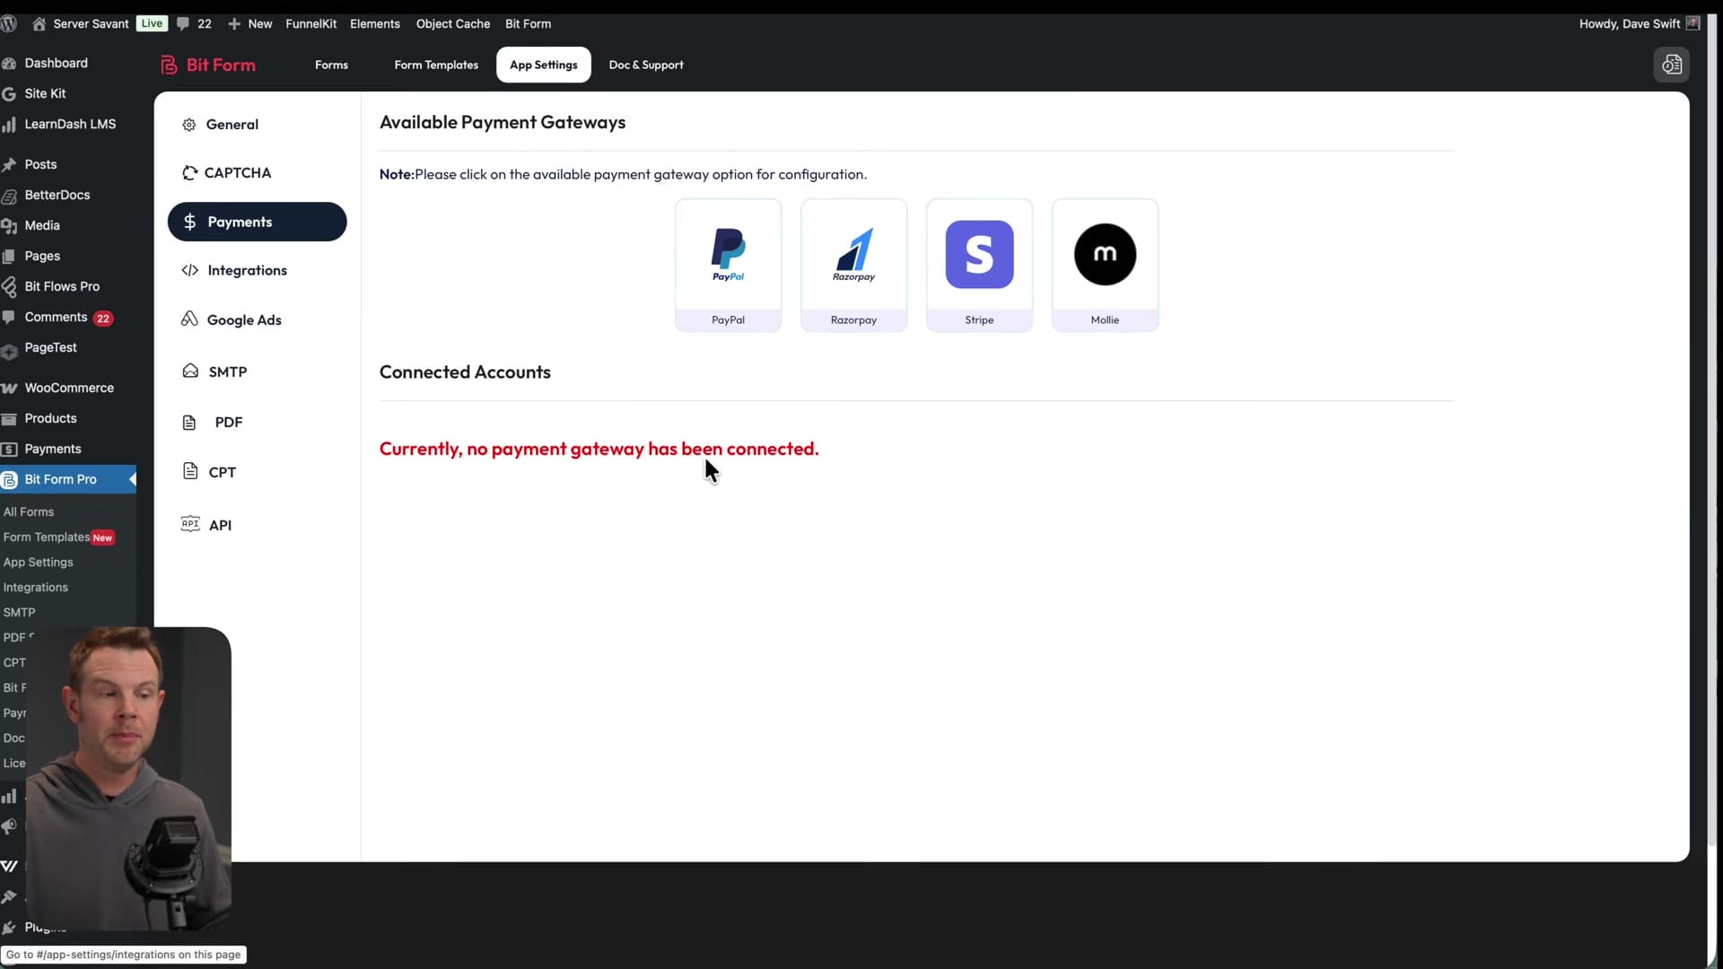Image resolution: width=1723 pixels, height=969 pixels.
Task: Open General settings section
Action: 220,125
